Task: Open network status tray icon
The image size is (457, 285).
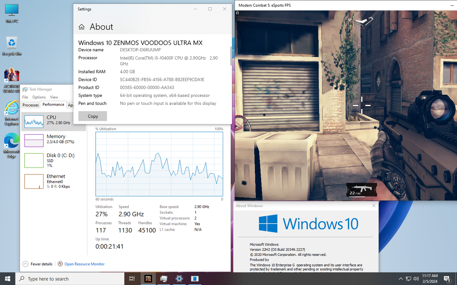Action: coord(408,279)
